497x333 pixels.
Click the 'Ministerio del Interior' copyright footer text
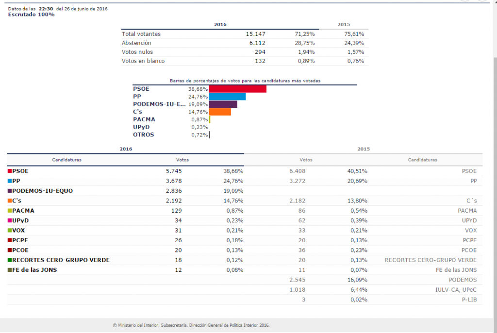click(x=191, y=325)
